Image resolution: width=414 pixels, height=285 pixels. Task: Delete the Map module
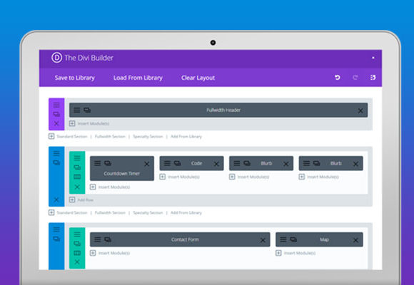pyautogui.click(x=355, y=240)
